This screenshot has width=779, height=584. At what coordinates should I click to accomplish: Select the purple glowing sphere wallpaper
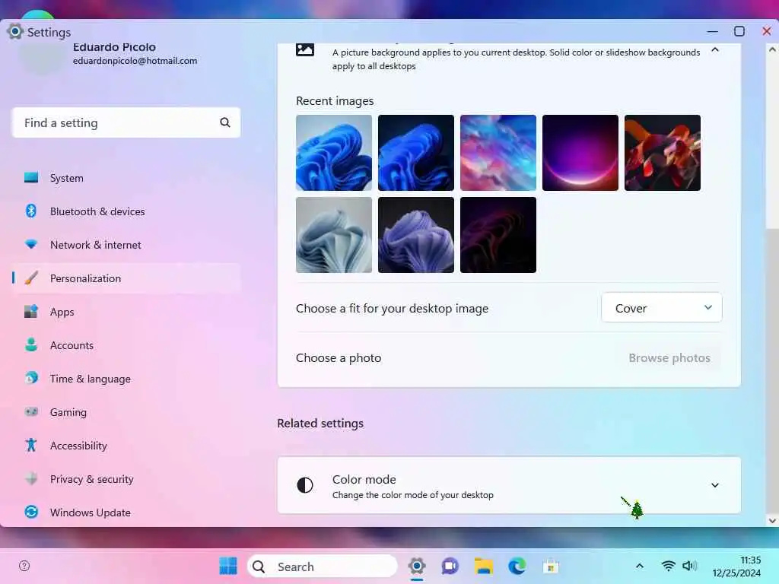[580, 153]
